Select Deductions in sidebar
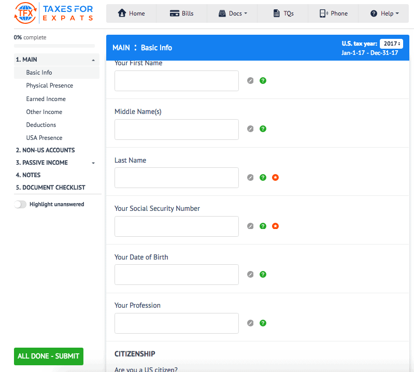Viewport: 414px width, 372px height. coord(41,125)
